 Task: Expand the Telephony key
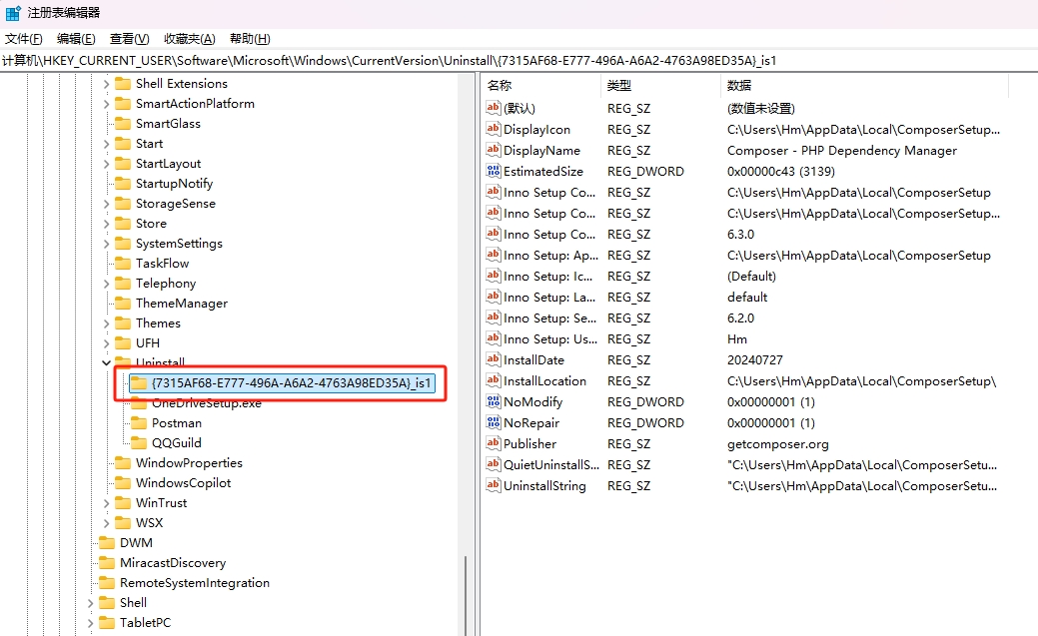point(106,284)
